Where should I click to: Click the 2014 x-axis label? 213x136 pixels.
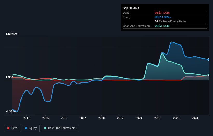tap(26, 118)
